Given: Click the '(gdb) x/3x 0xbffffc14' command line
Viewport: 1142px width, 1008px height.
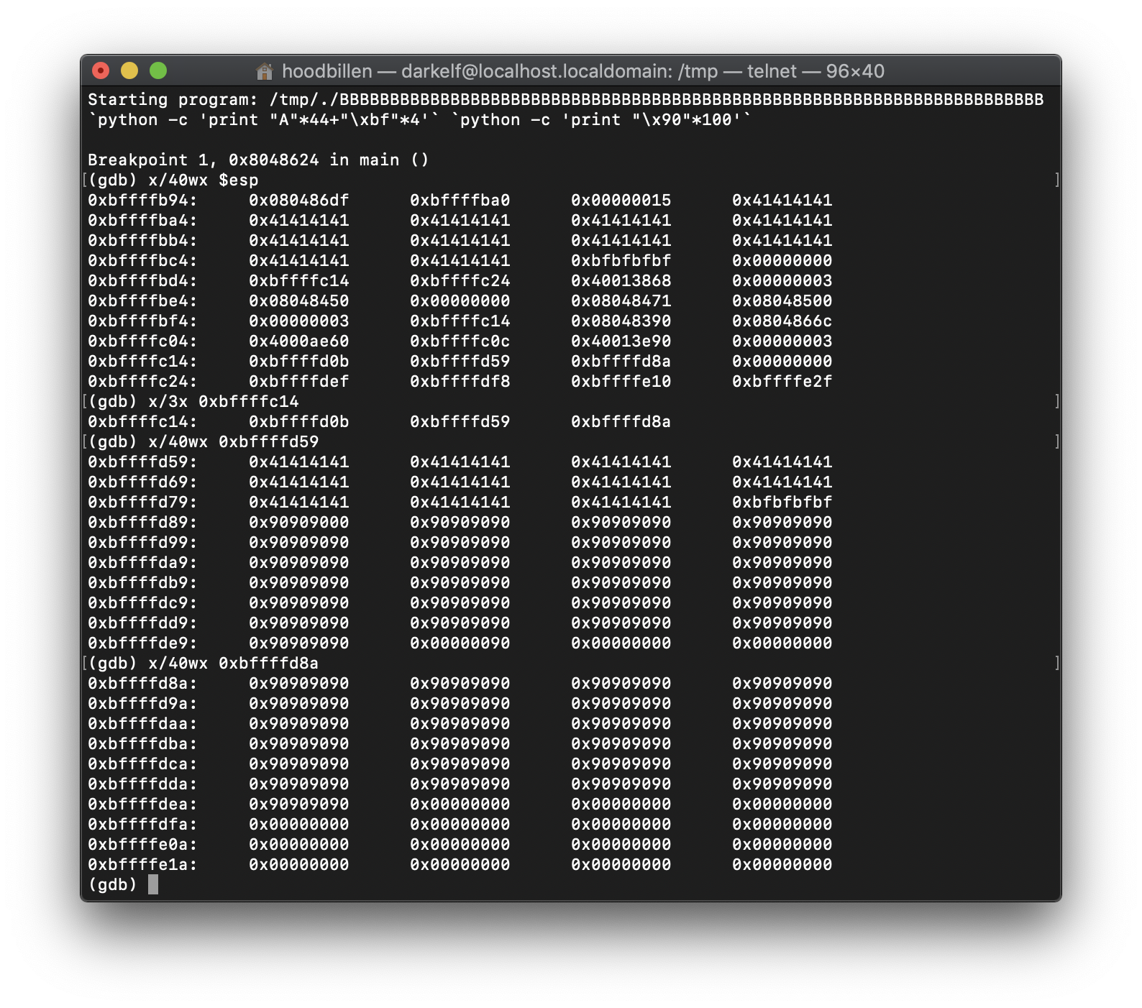Looking at the screenshot, I should 193,401.
